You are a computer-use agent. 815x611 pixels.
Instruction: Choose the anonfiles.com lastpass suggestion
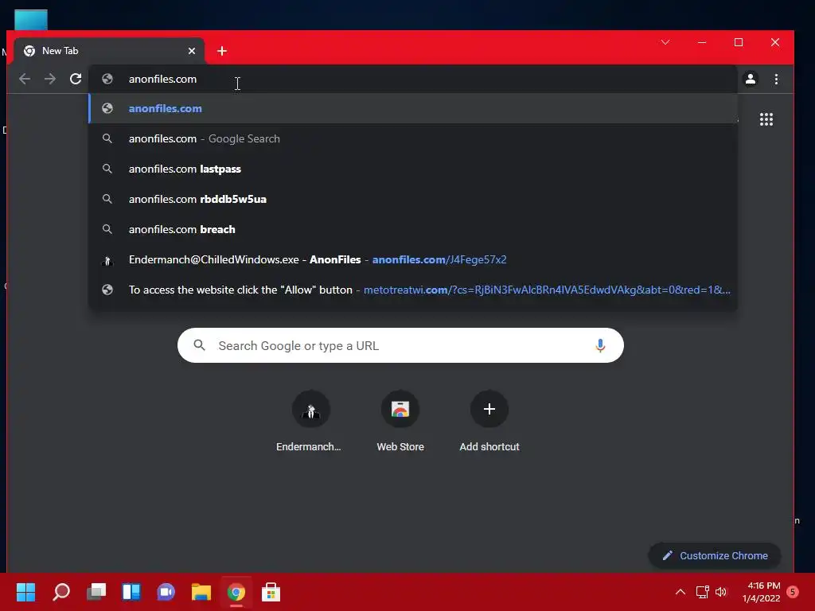point(413,169)
